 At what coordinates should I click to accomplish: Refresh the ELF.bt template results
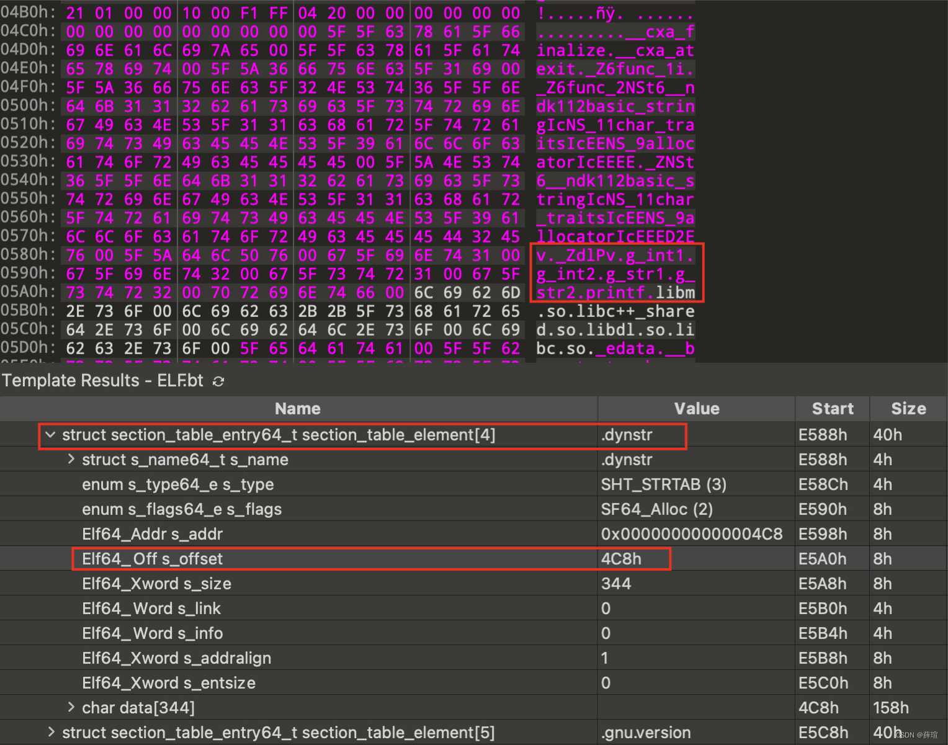point(218,381)
